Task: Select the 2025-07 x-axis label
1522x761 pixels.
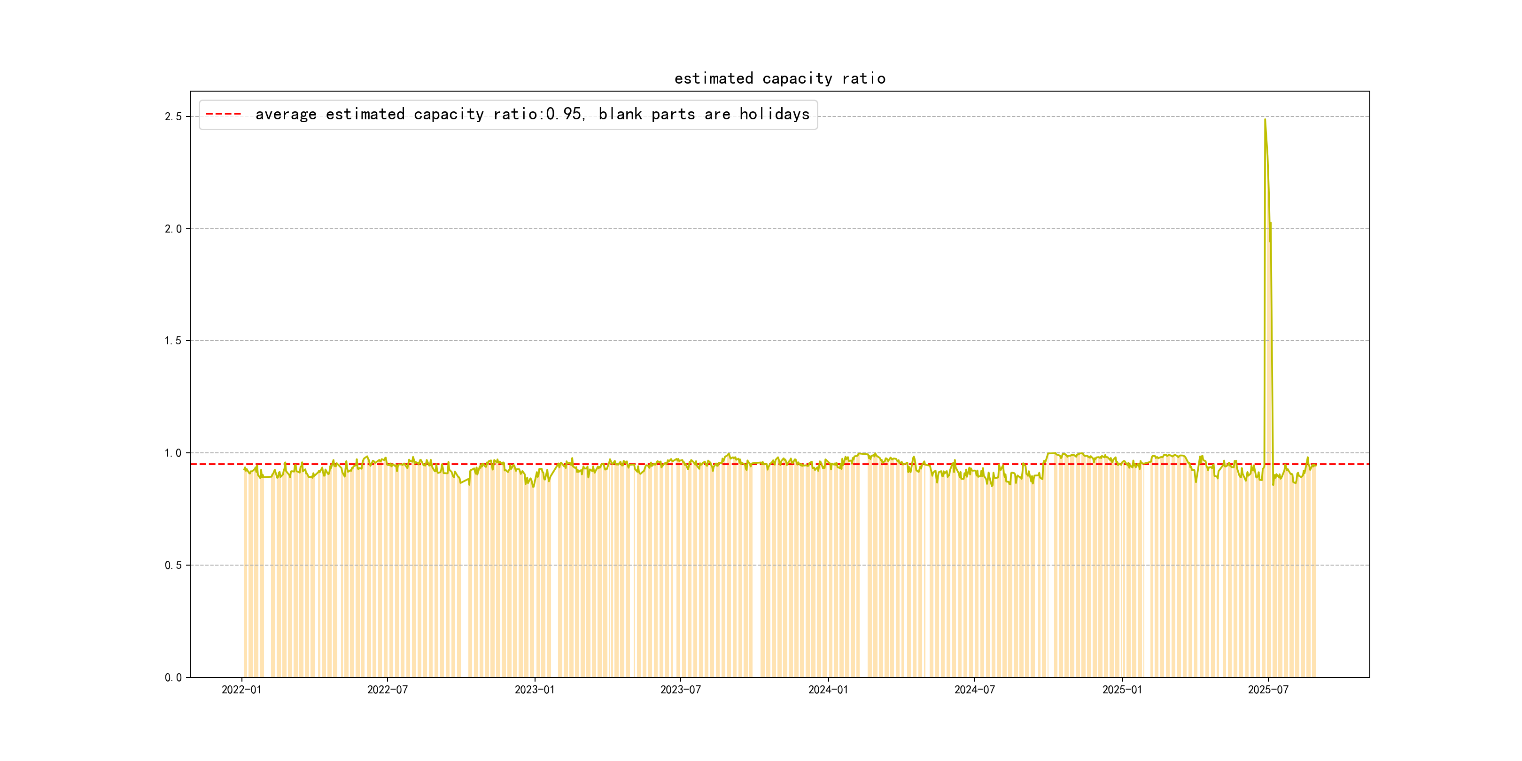Action: 1268,690
